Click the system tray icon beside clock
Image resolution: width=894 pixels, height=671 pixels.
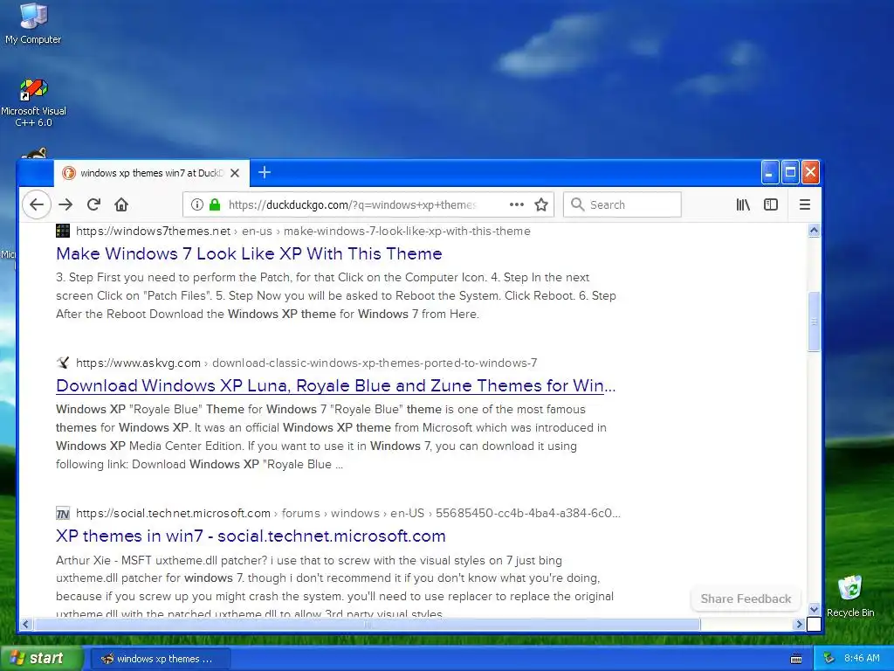(x=829, y=659)
